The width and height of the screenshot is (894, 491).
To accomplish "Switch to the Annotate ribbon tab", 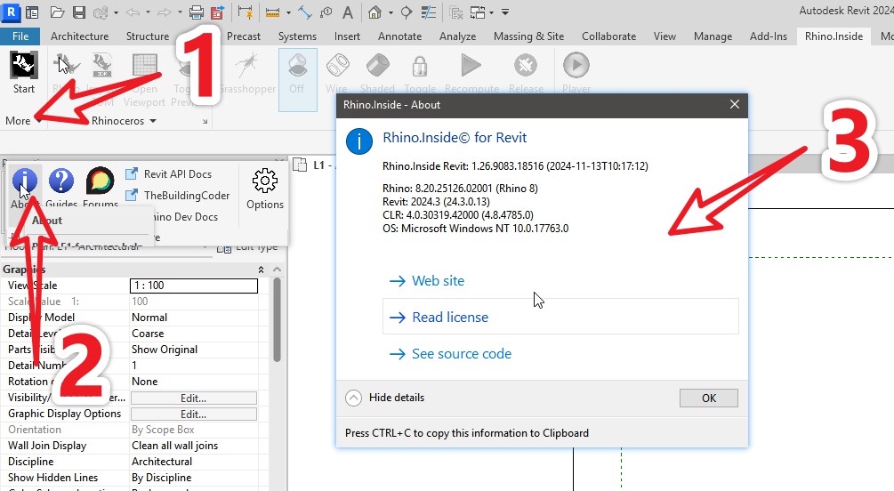I will (399, 36).
